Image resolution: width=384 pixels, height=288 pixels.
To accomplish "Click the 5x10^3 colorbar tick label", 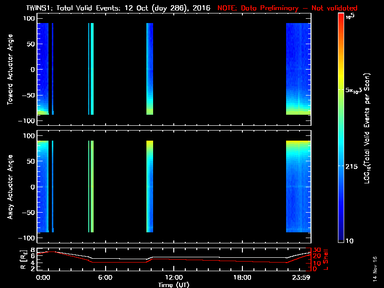I will [357, 90].
